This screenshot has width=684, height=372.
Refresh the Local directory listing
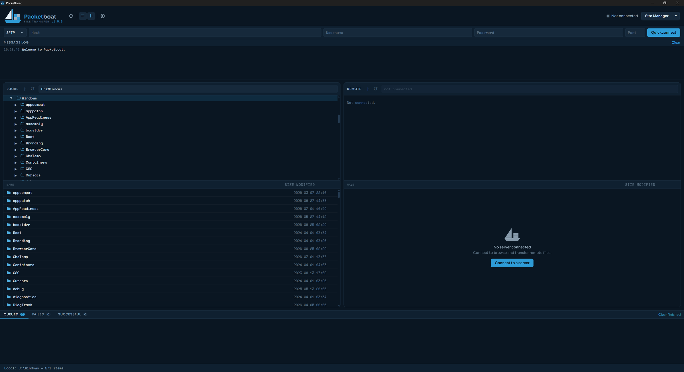(32, 89)
